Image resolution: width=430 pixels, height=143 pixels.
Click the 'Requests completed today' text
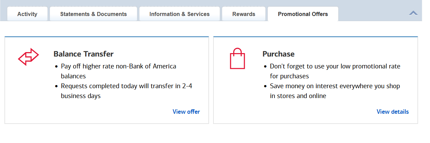tap(126, 86)
